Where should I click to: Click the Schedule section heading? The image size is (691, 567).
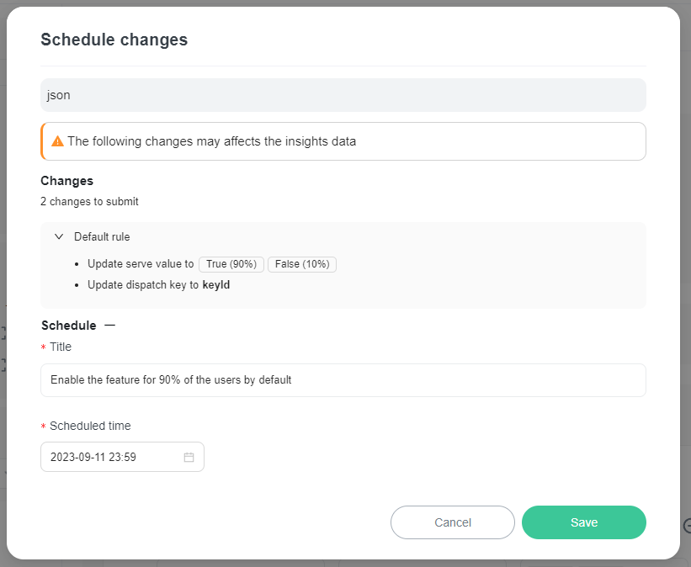[x=68, y=326]
